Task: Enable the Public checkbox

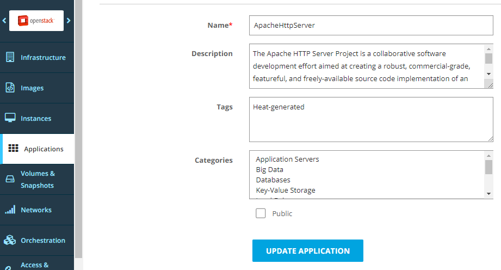Action: point(261,213)
